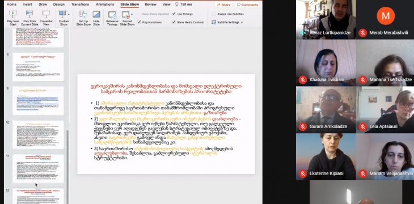The image size is (414, 204).
Task: Switch to the Animations tab
Action: click(105, 5)
